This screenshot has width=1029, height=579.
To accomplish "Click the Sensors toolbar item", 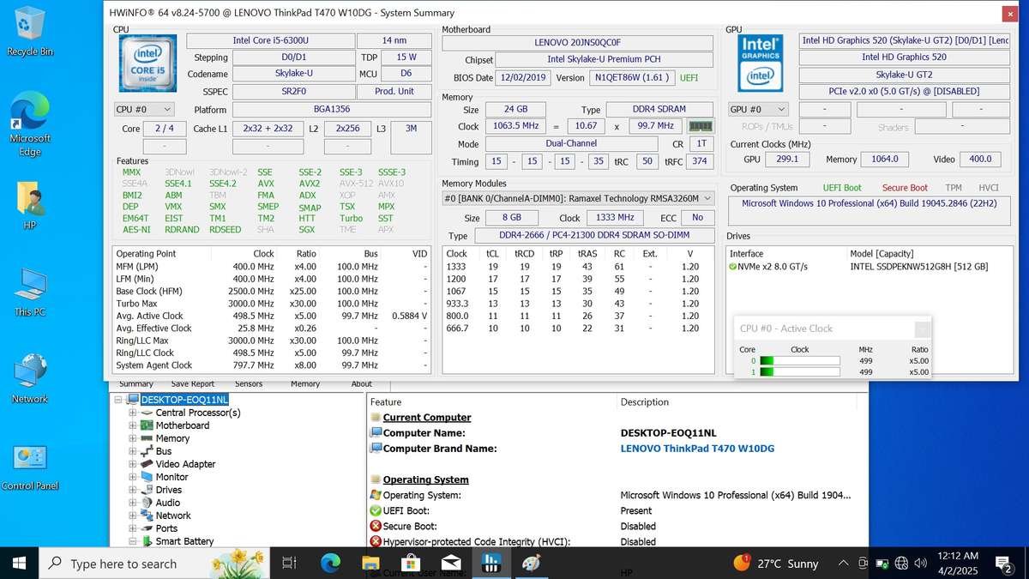I will (249, 384).
